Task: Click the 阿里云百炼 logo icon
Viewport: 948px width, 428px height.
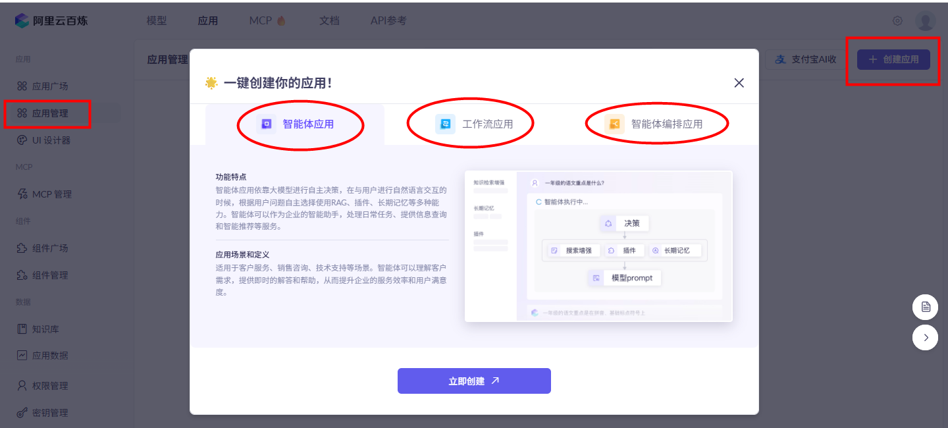Action: click(22, 20)
